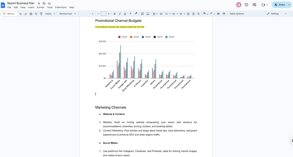Run spelling and grammar check

pos(36,14)
